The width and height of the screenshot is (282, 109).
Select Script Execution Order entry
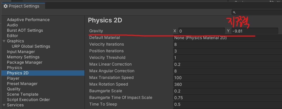(28, 100)
